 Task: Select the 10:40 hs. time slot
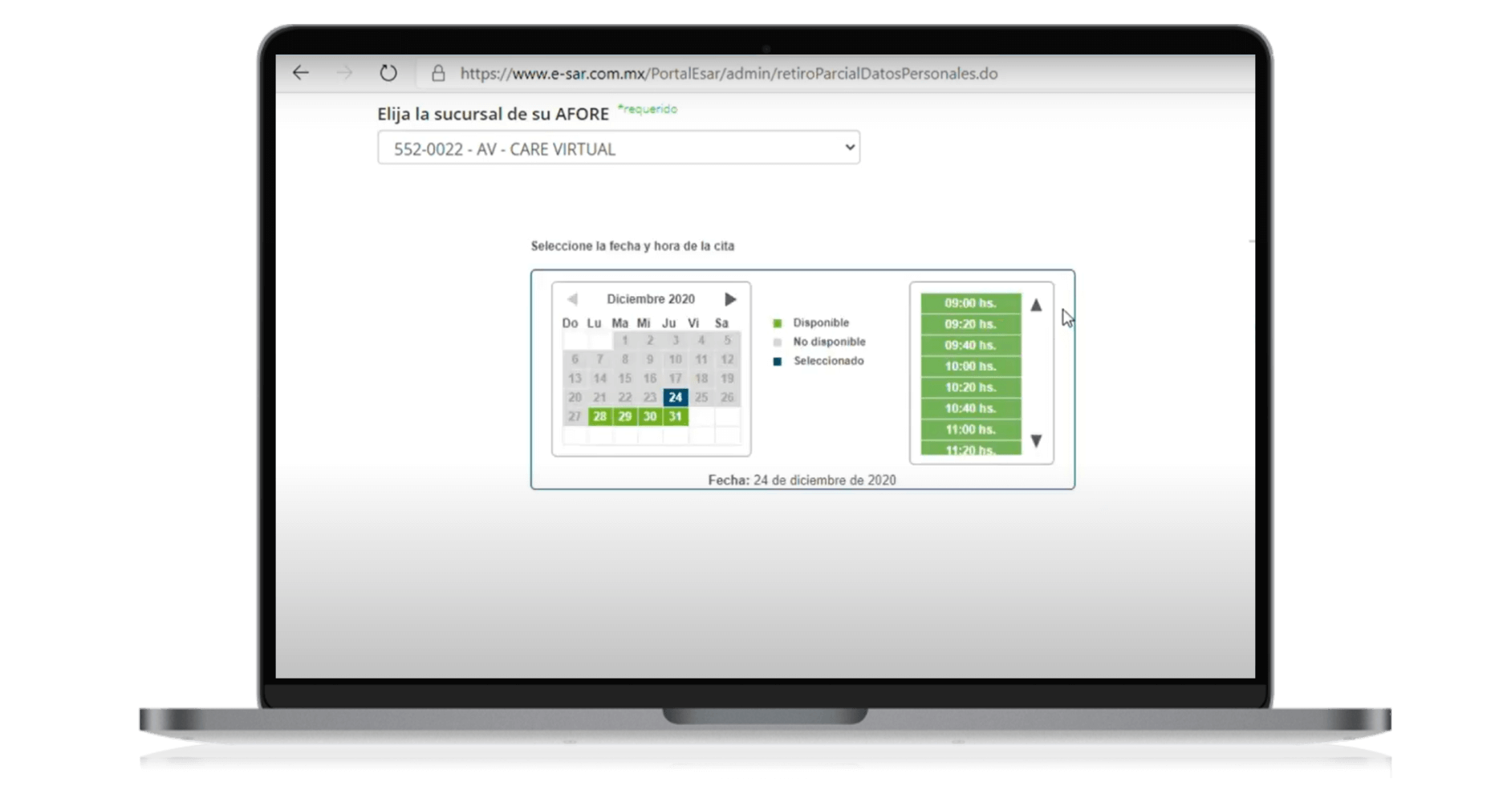coord(970,408)
